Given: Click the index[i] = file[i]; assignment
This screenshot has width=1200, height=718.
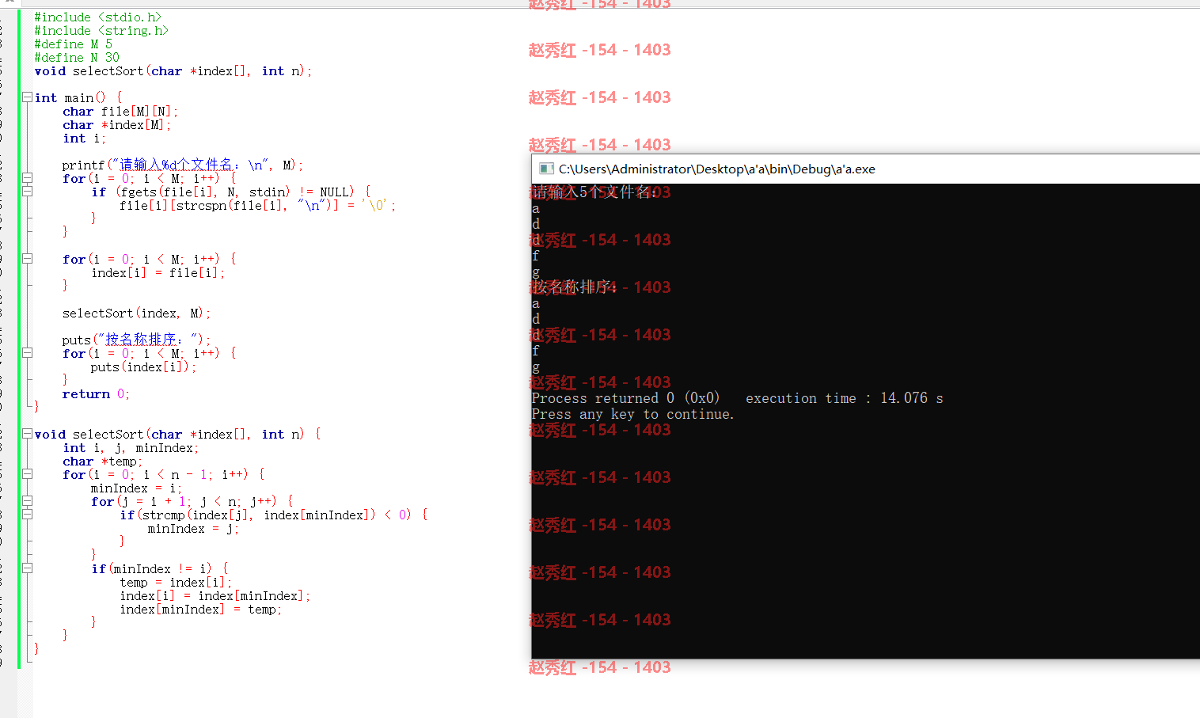Looking at the screenshot, I should 158,272.
